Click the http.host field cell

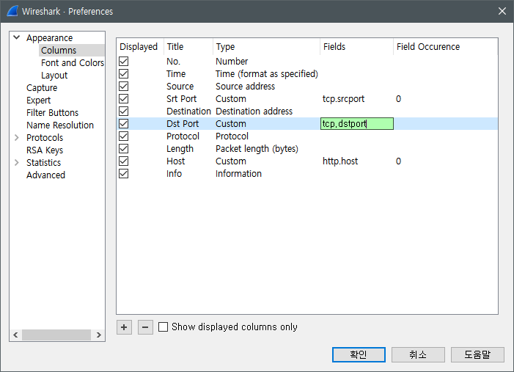coord(340,161)
